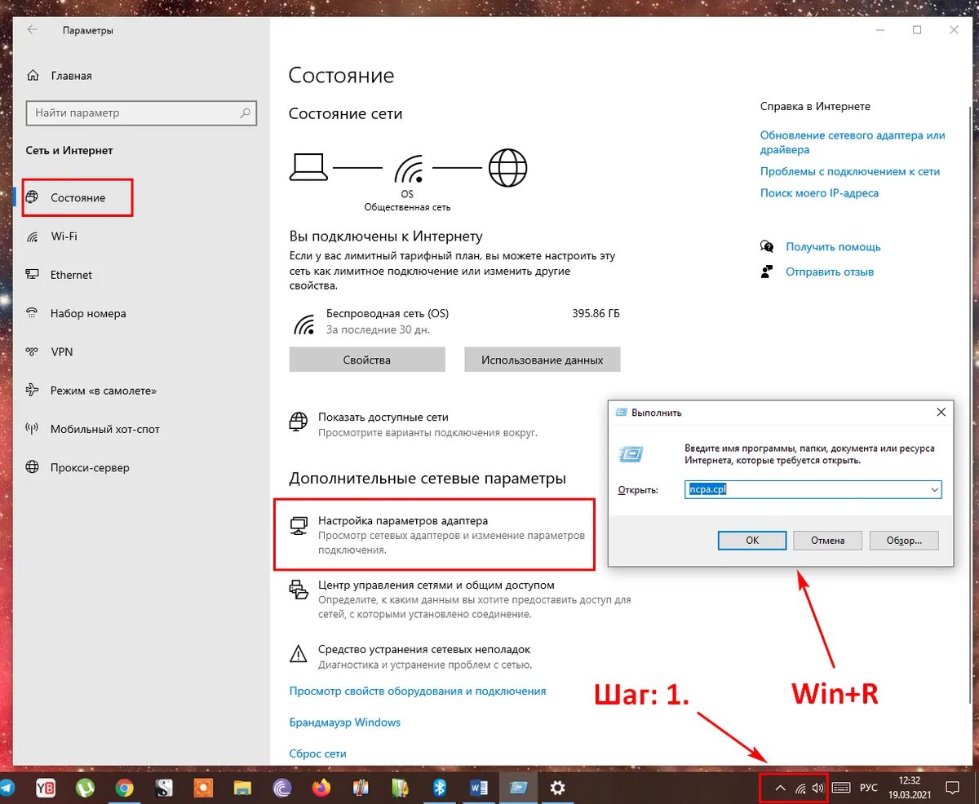Open the touch keyboard tray icon

[842, 789]
